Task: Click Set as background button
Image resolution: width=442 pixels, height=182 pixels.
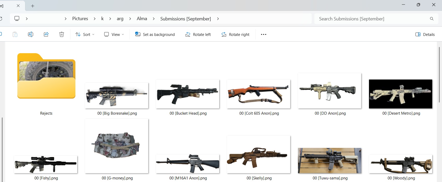Action: (x=155, y=34)
